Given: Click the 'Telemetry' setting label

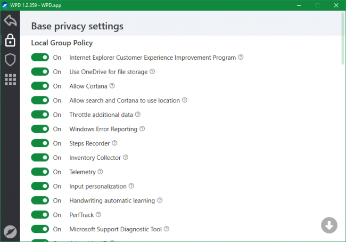Looking at the screenshot, I should tap(83, 172).
